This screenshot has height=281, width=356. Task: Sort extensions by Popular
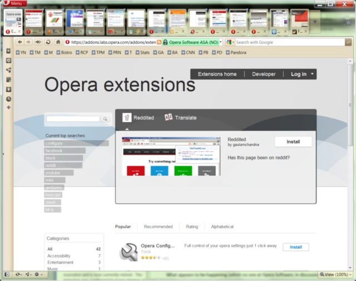pyautogui.click(x=123, y=226)
